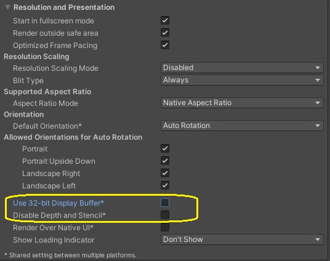Enable Use 32-bit Display Buffer checkbox
This screenshot has width=330, height=261.
point(165,203)
